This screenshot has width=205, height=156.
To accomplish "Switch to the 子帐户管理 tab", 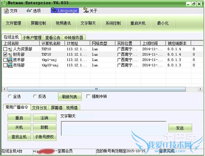I will coord(32,37).
